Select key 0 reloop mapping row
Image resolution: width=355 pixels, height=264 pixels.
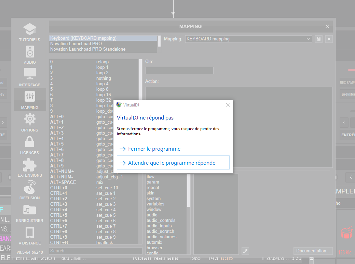click(94, 62)
